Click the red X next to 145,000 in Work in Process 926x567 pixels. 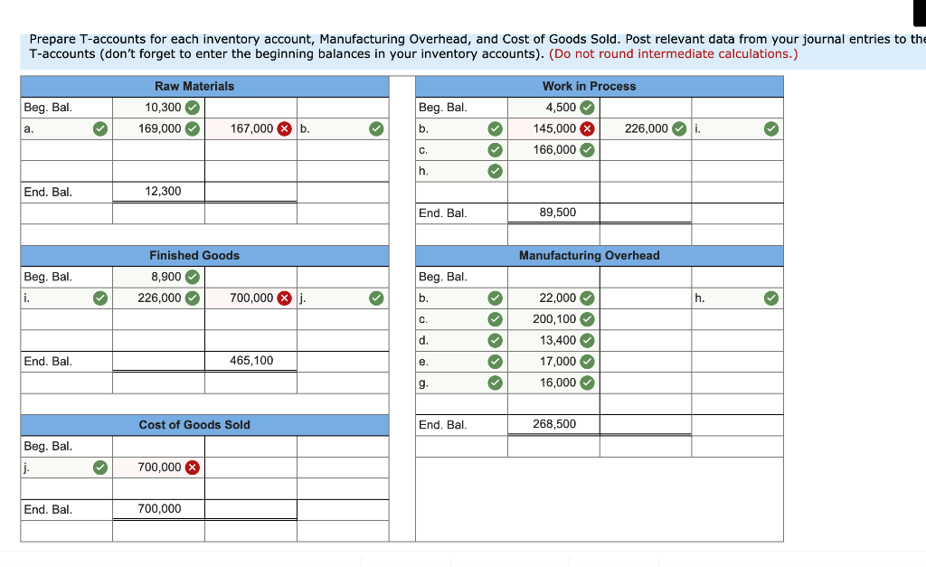pos(587,129)
